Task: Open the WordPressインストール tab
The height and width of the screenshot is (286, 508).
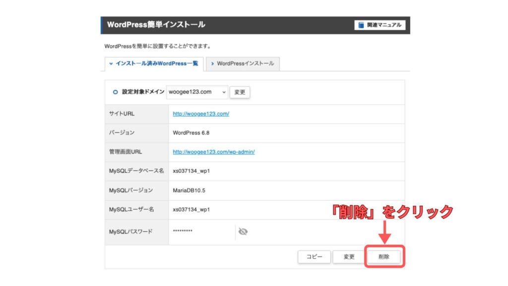Action: click(243, 64)
